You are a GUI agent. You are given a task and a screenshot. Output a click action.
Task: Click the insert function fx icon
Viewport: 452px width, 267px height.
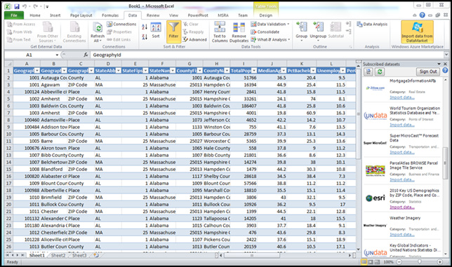point(86,55)
